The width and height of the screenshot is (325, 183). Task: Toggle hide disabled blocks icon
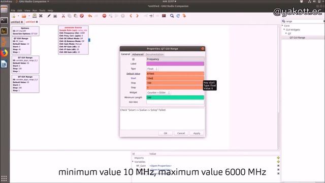point(164,16)
